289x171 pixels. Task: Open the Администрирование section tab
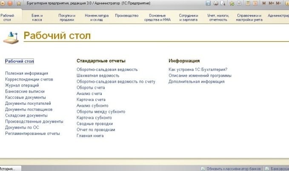(278, 16)
